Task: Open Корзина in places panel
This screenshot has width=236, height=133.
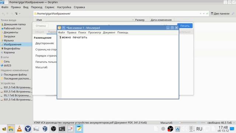Action: pos(9,52)
